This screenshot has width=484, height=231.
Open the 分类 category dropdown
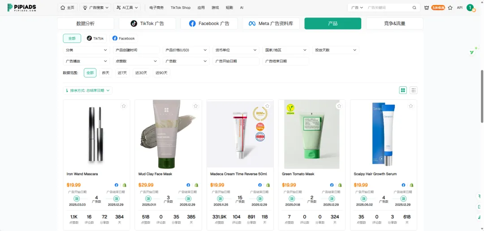pyautogui.click(x=86, y=50)
